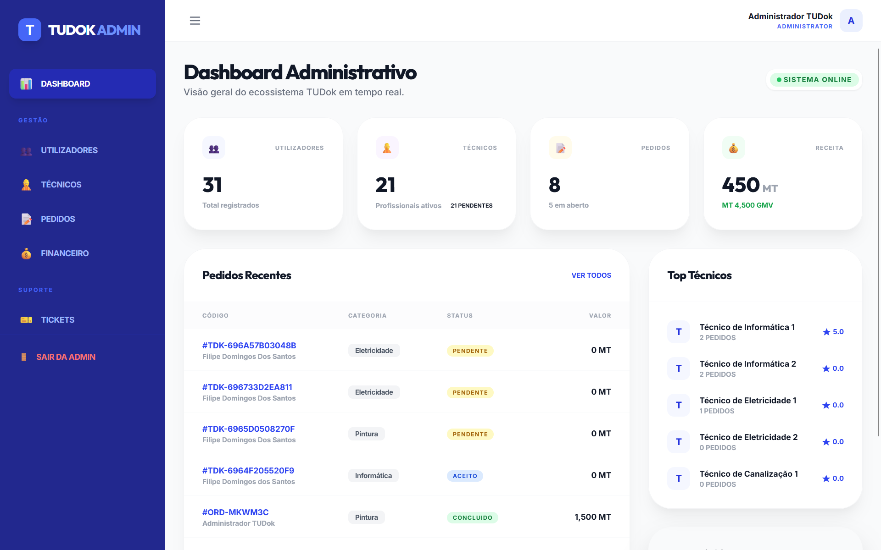Click the page vertical scrollbar
The height and width of the screenshot is (550, 881).
878,242
